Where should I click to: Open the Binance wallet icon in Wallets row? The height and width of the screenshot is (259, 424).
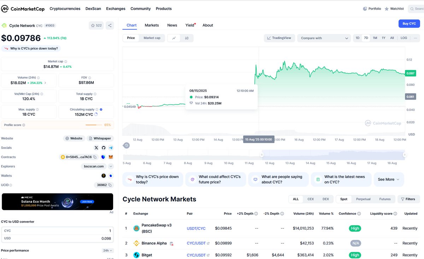pos(104,175)
